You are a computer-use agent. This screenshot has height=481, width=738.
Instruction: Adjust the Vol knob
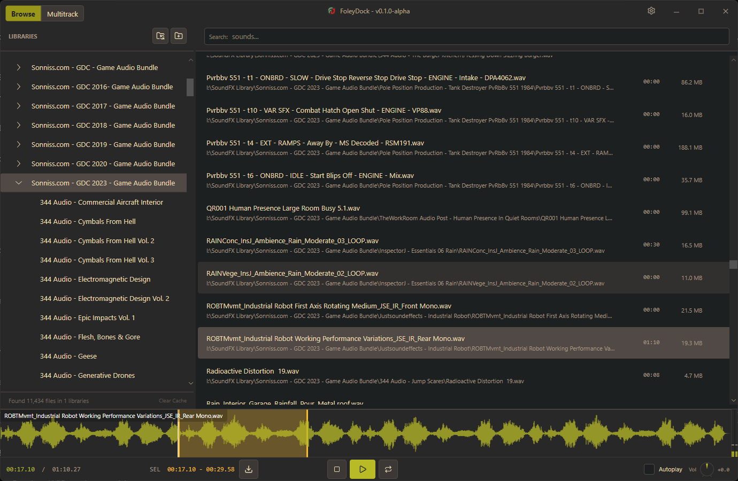[707, 469]
